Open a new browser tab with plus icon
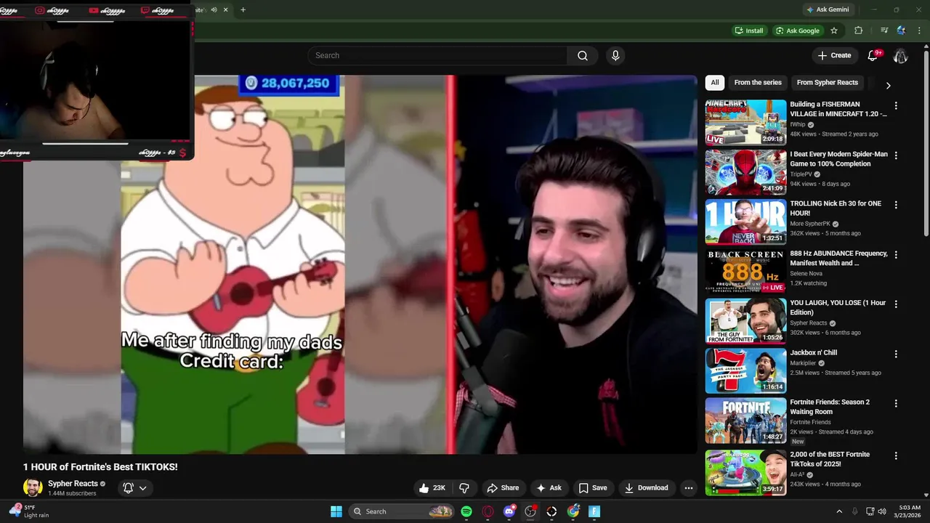This screenshot has height=523, width=930. 243,10
